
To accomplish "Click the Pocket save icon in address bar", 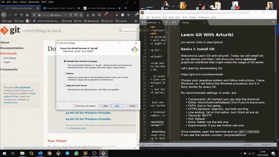I will pyautogui.click(x=76, y=15).
